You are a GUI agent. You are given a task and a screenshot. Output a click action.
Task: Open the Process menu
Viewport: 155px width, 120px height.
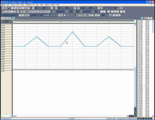(x=13, y=5)
